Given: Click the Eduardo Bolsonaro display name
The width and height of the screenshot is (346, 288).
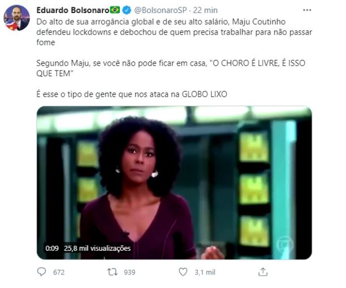Looking at the screenshot, I should point(73,10).
